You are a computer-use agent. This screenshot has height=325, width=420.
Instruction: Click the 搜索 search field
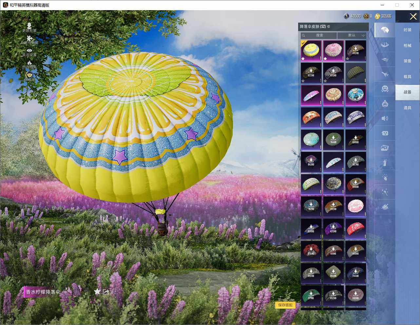click(x=319, y=35)
